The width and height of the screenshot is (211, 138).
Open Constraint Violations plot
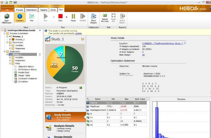27,79
